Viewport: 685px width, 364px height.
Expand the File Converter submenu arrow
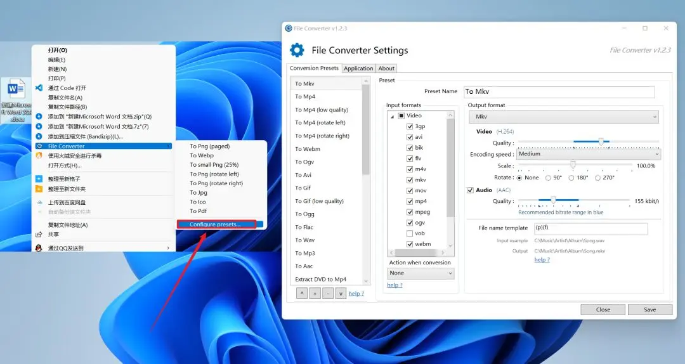[x=169, y=146]
